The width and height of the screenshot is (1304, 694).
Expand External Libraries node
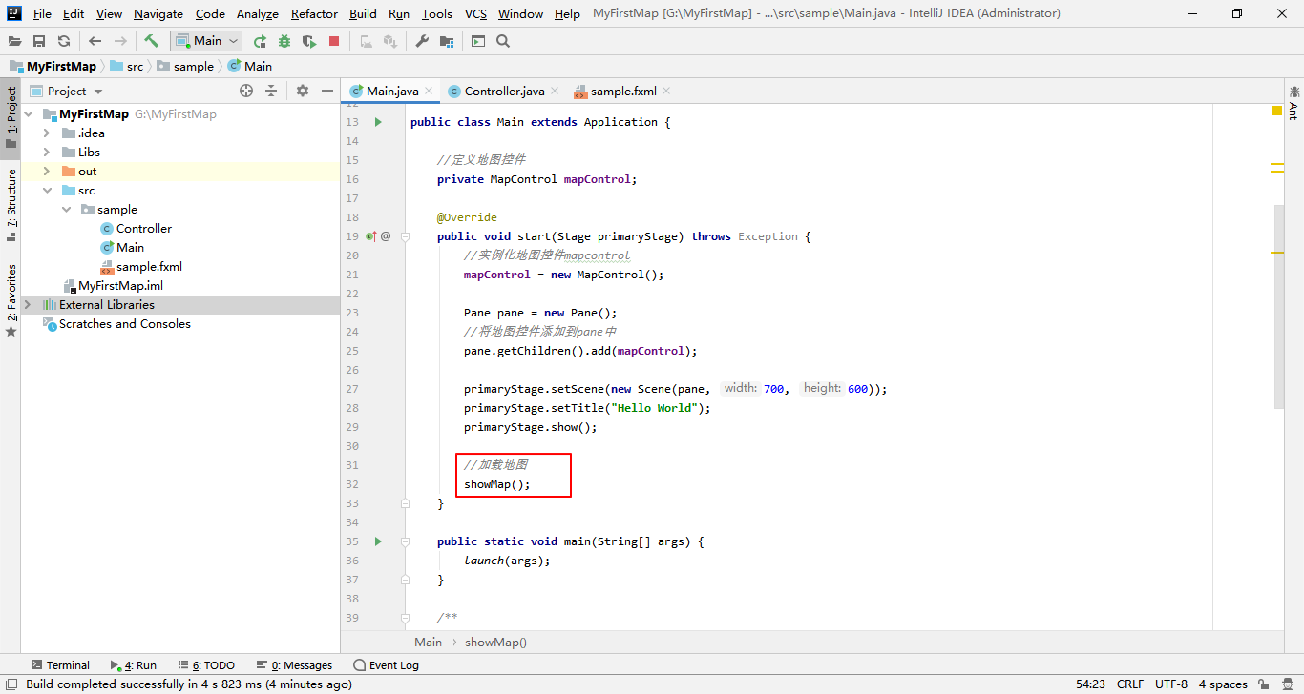(29, 305)
